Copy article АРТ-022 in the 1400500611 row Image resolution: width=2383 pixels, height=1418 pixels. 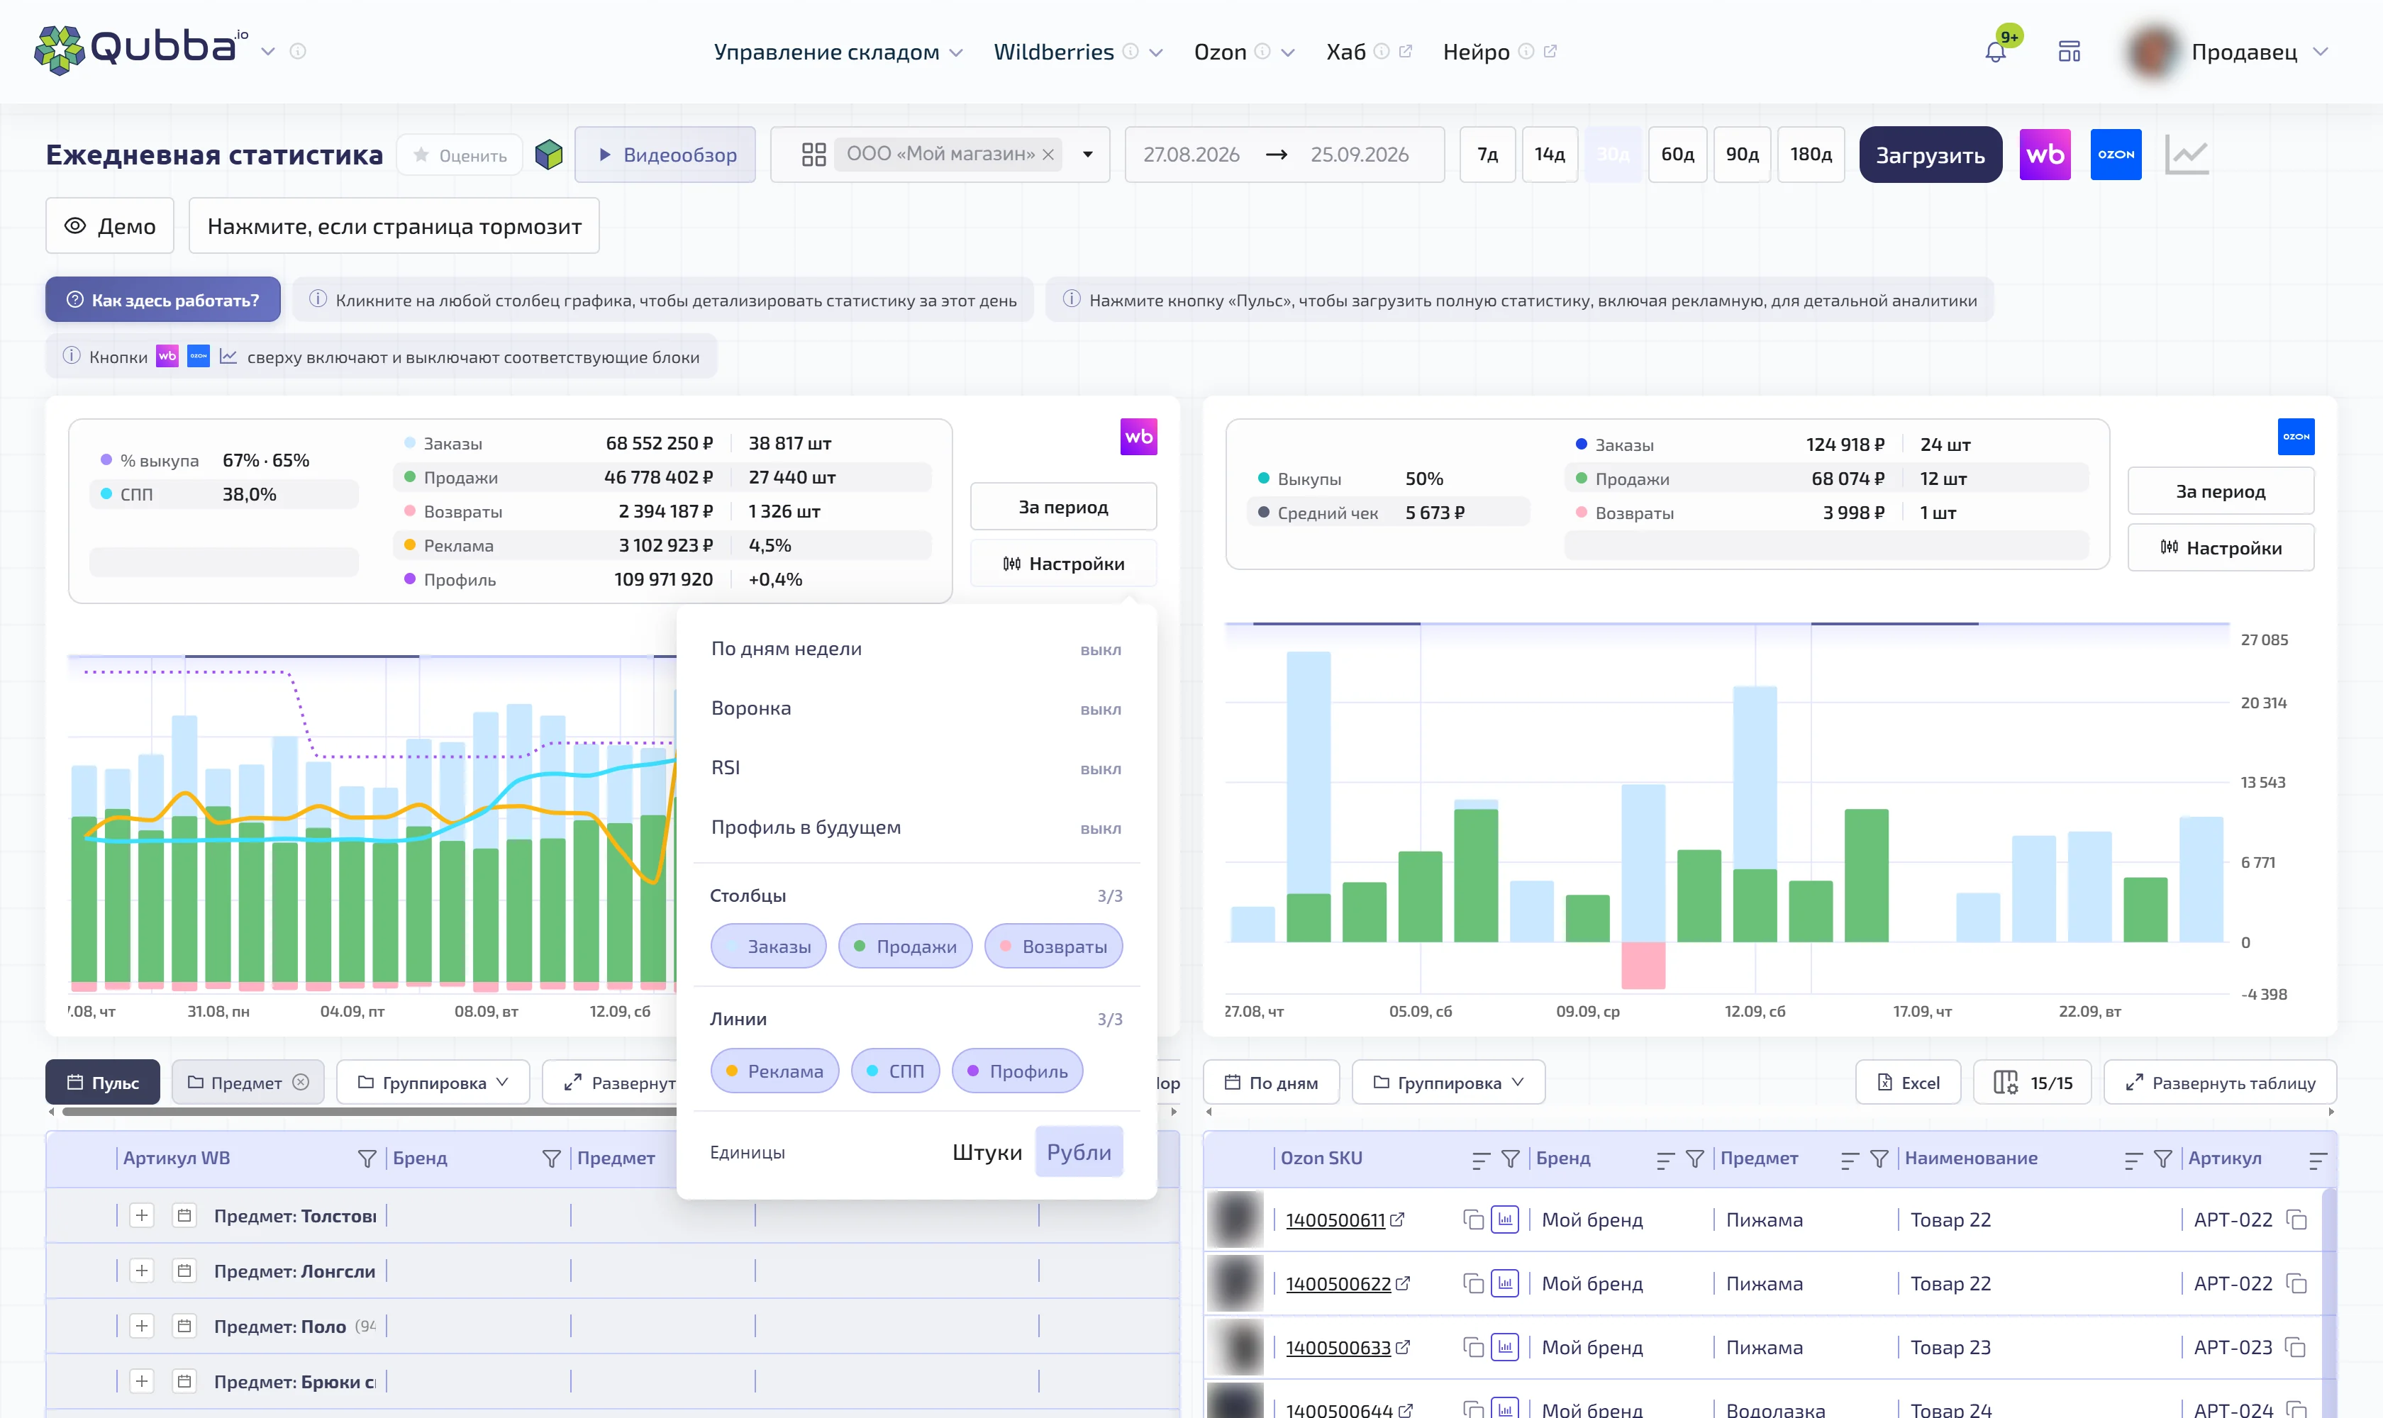point(2296,1220)
